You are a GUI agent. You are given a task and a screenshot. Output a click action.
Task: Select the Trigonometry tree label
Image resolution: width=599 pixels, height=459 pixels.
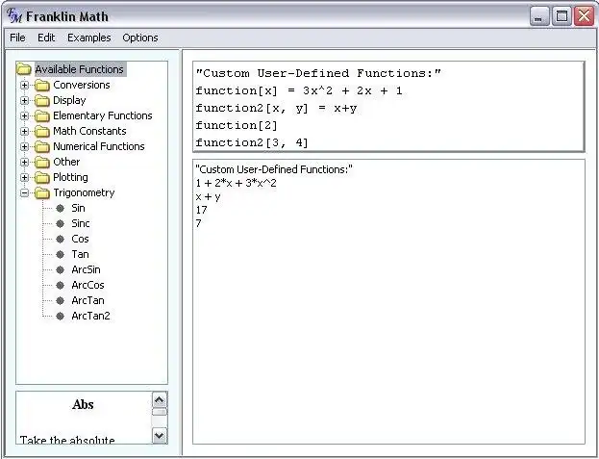[x=84, y=192]
